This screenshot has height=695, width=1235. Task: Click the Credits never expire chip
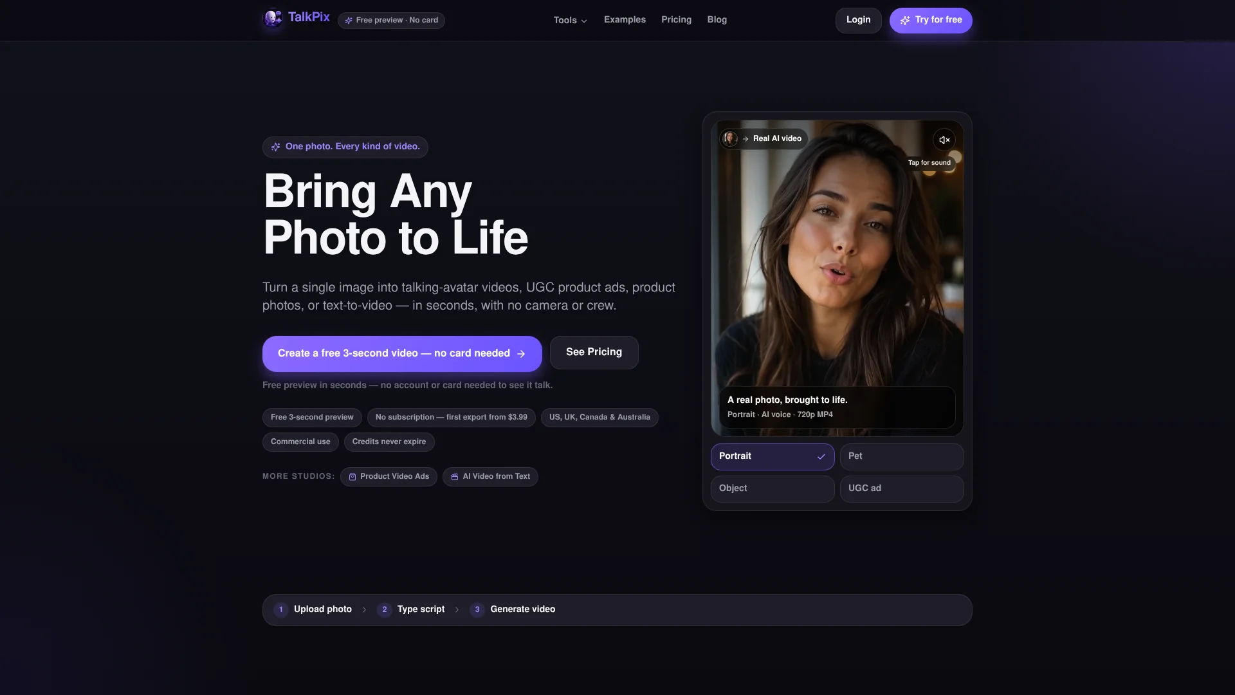389,442
